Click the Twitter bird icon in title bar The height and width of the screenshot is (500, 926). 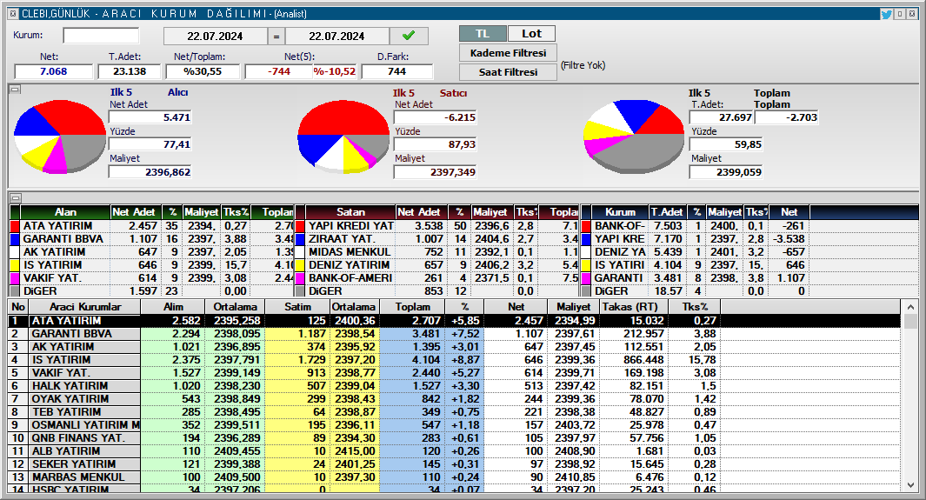point(886,14)
